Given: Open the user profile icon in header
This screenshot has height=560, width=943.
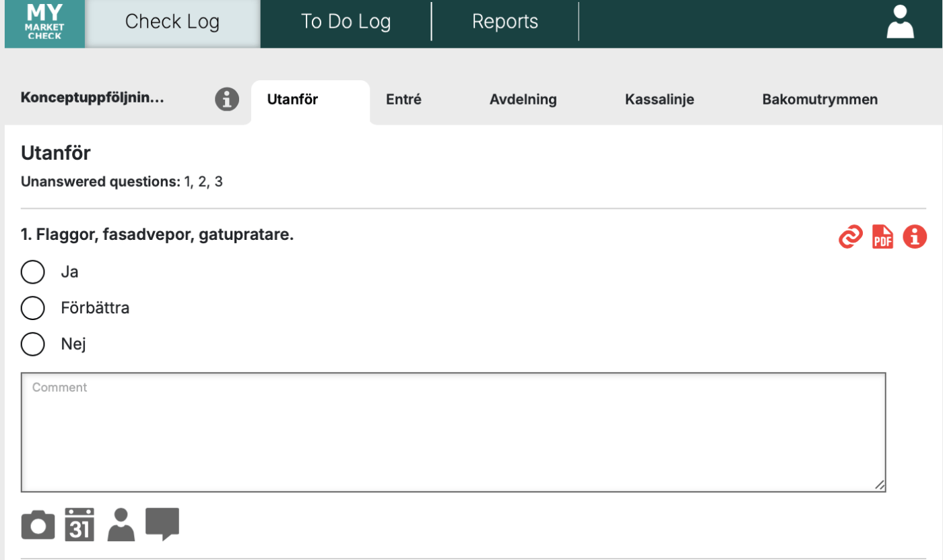Looking at the screenshot, I should tap(900, 22).
